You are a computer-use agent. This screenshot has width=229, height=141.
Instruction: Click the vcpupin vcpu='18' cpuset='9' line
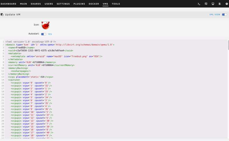pos(31,136)
